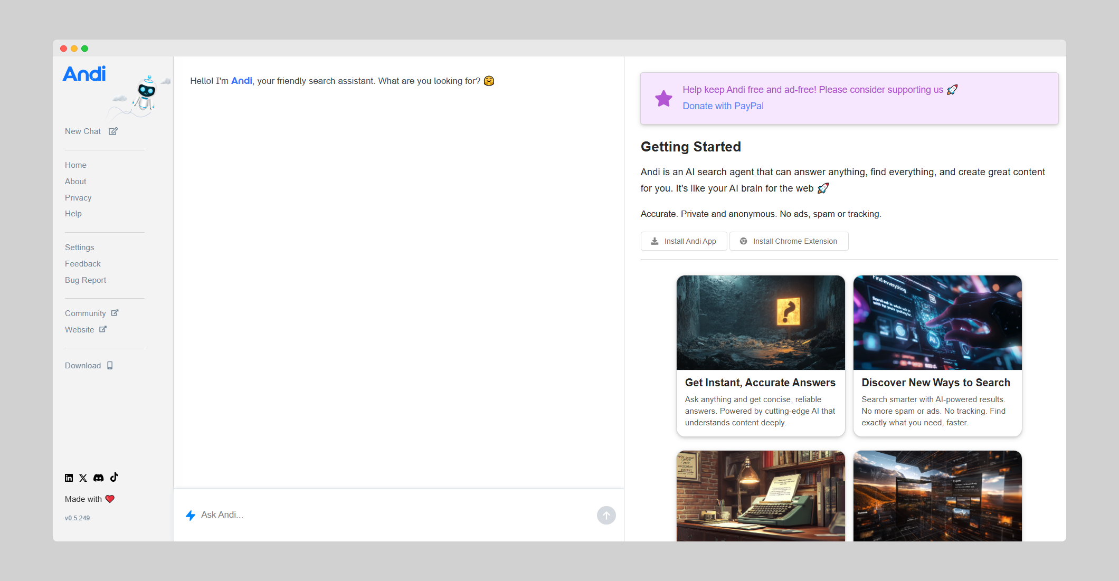Click the Discover New Ways to Search title
This screenshot has width=1119, height=581.
click(936, 383)
